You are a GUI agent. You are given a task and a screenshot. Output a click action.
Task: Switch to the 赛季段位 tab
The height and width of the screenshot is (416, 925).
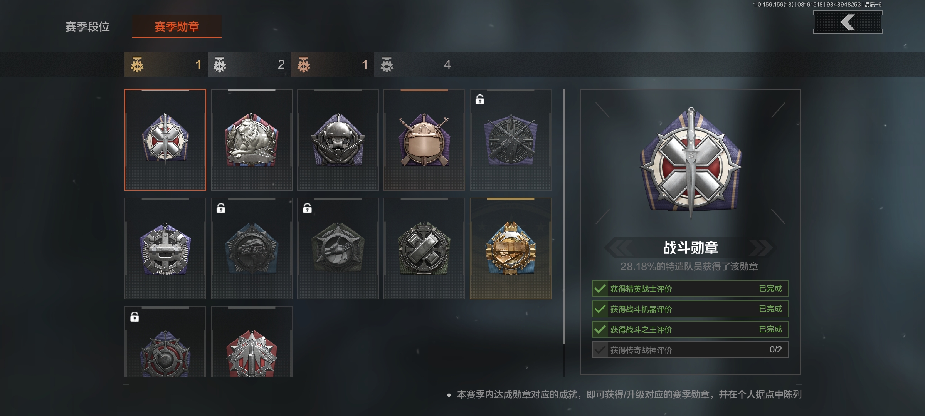(87, 27)
